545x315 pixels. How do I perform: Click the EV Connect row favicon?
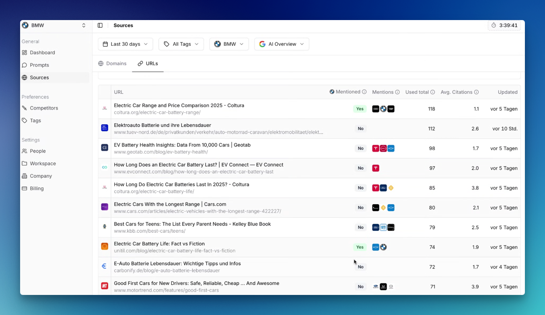(x=105, y=167)
